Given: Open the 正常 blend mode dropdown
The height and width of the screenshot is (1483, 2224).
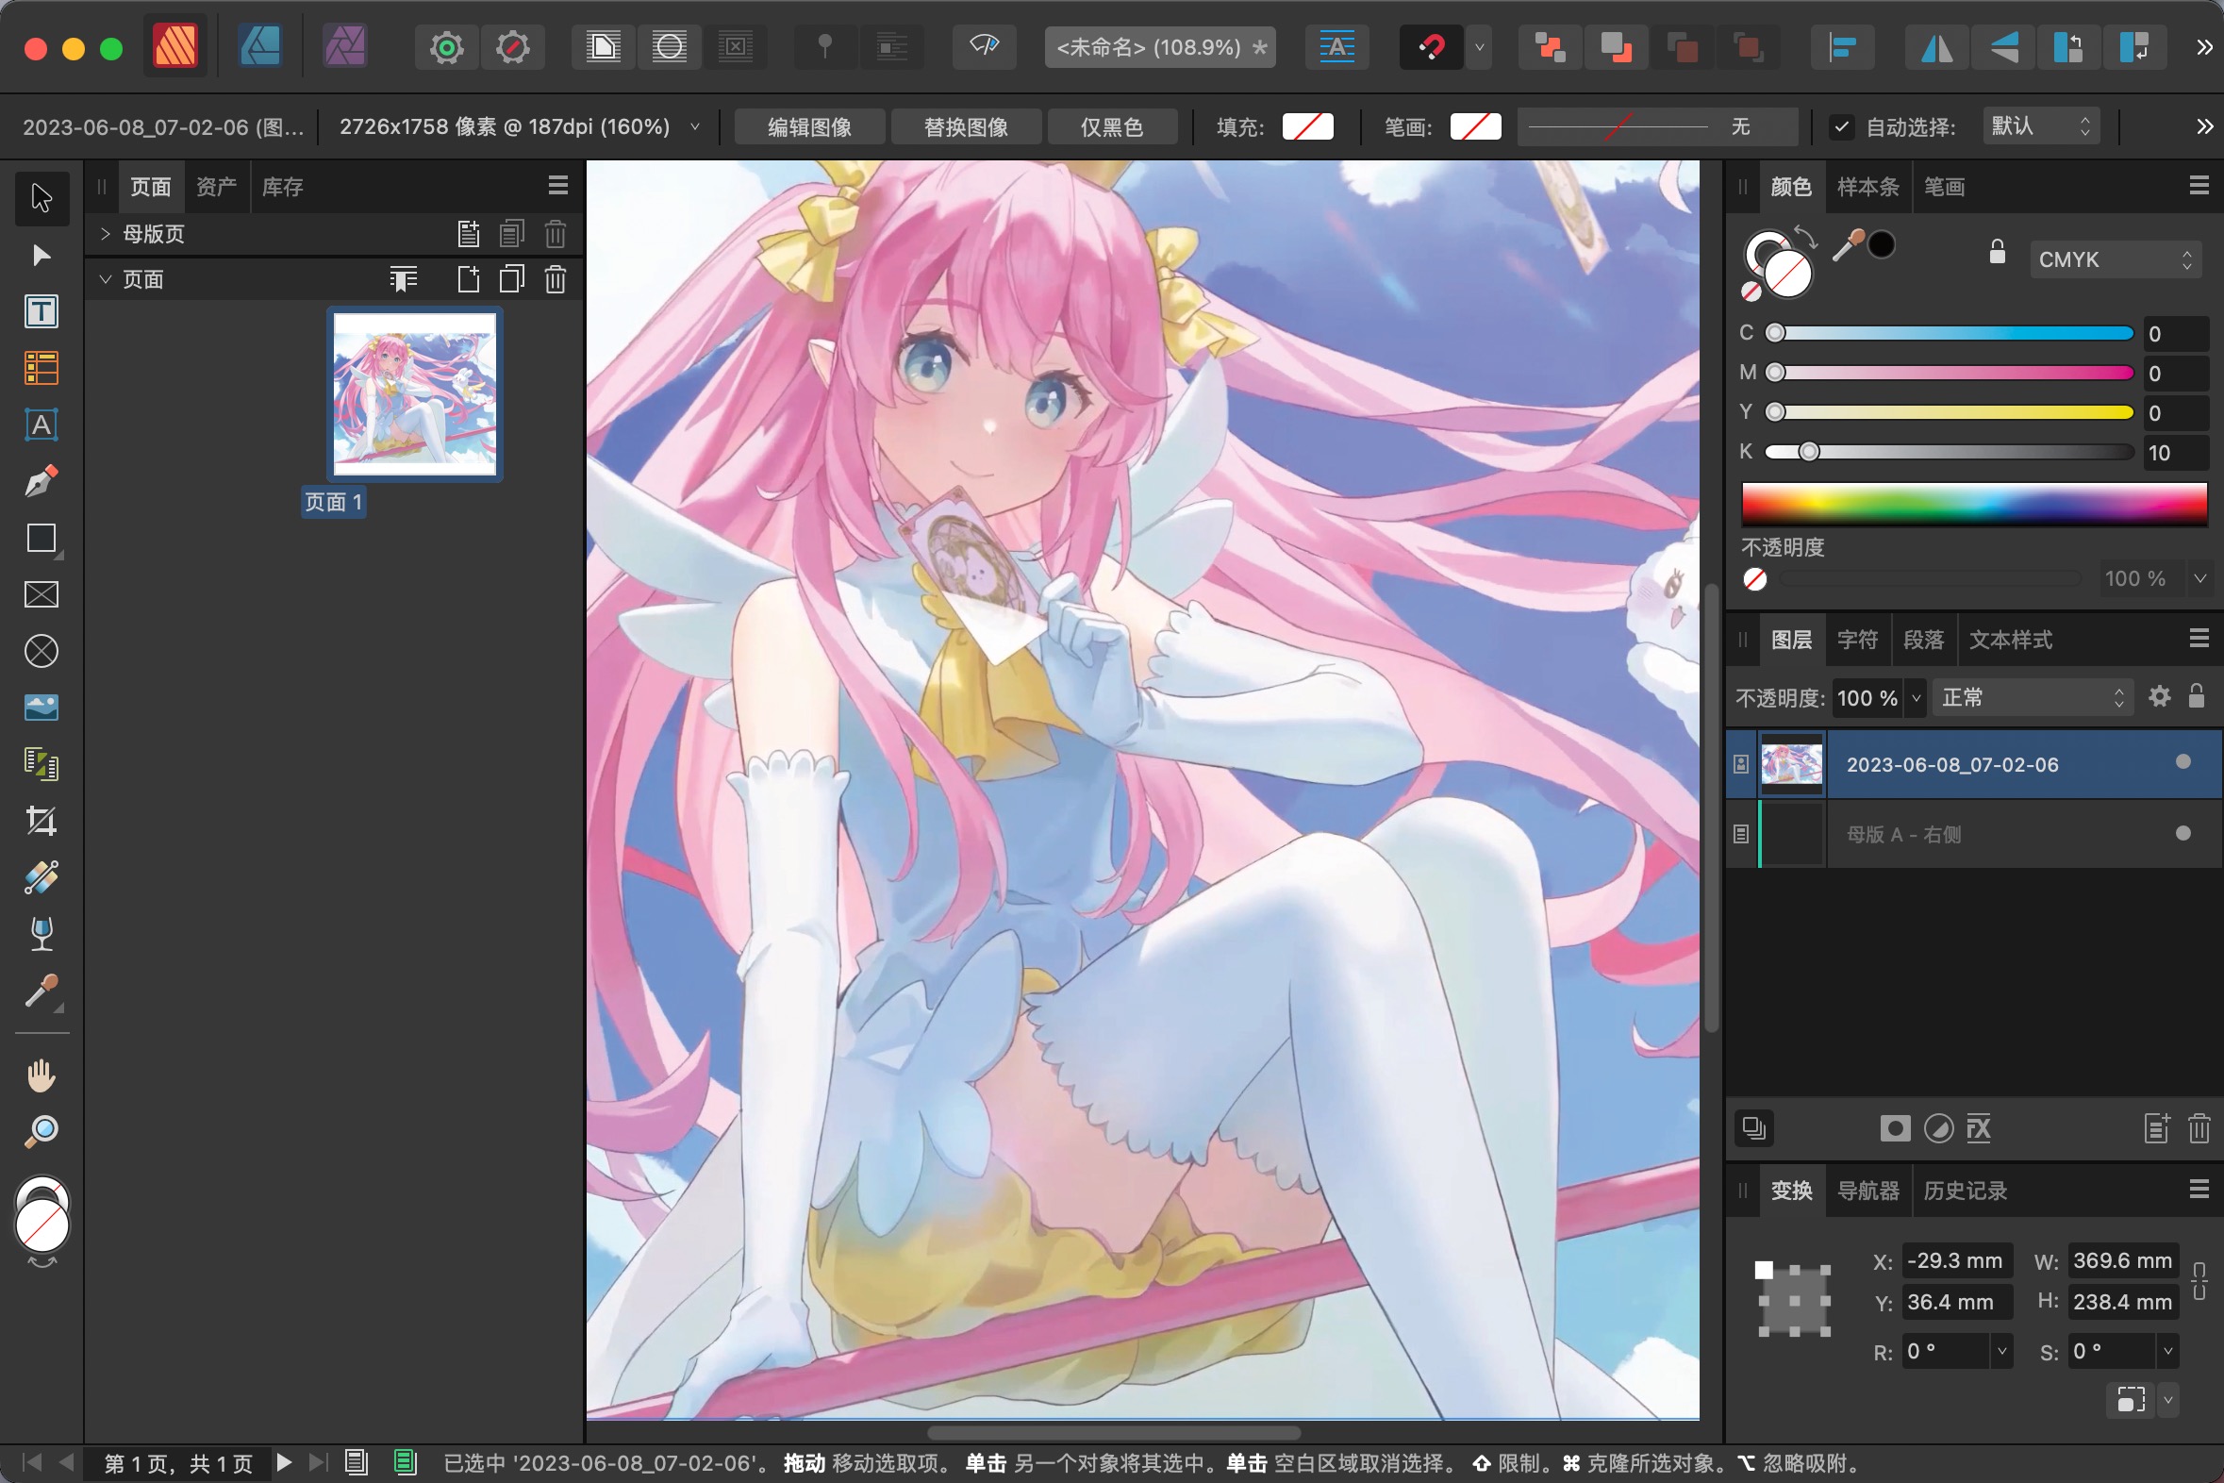Looking at the screenshot, I should pyautogui.click(x=2032, y=698).
